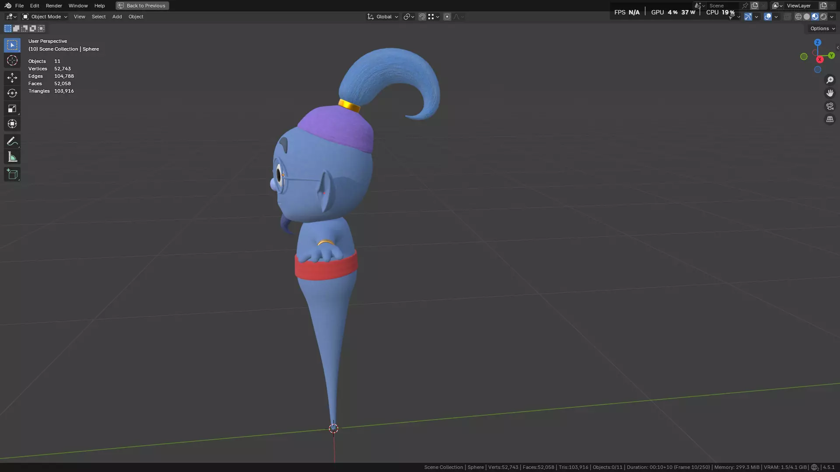This screenshot has width=840, height=472.
Task: Click the 3D cursor at genie tail
Action: click(x=333, y=428)
